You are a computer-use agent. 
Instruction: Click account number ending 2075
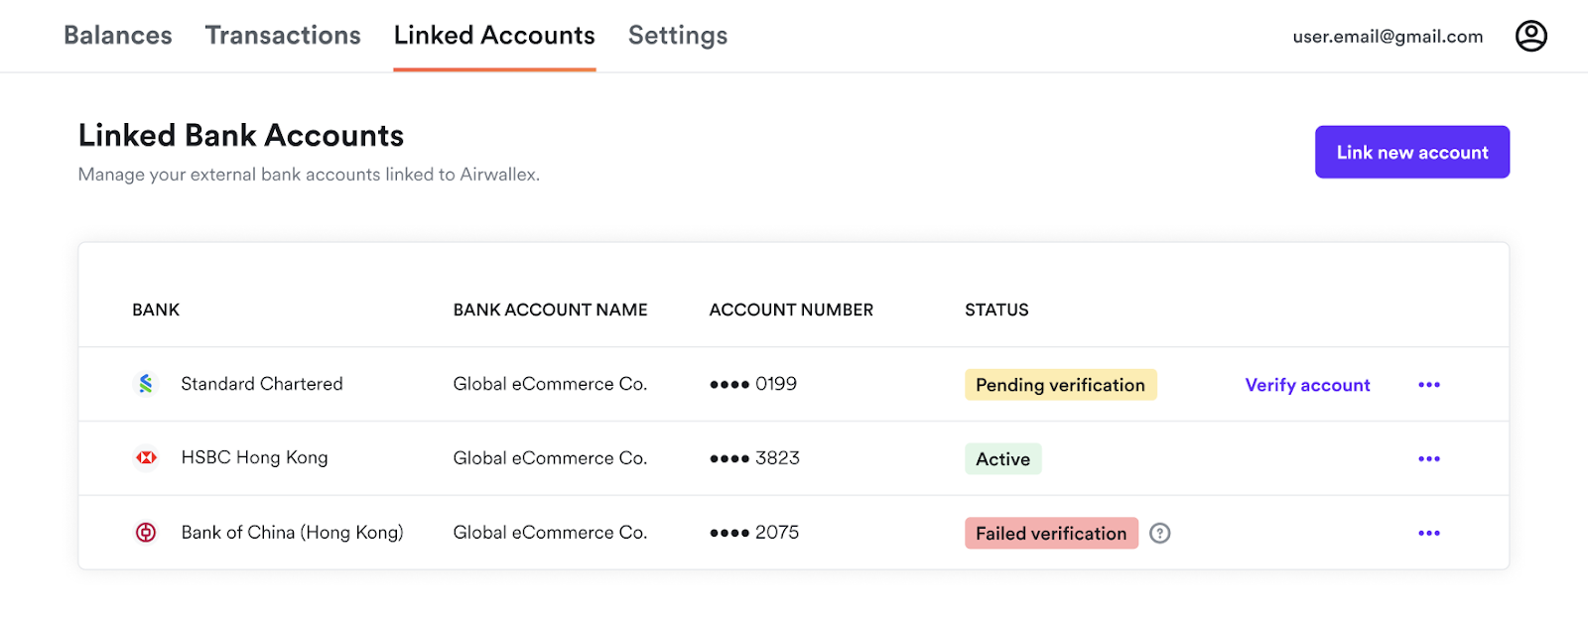tap(754, 533)
